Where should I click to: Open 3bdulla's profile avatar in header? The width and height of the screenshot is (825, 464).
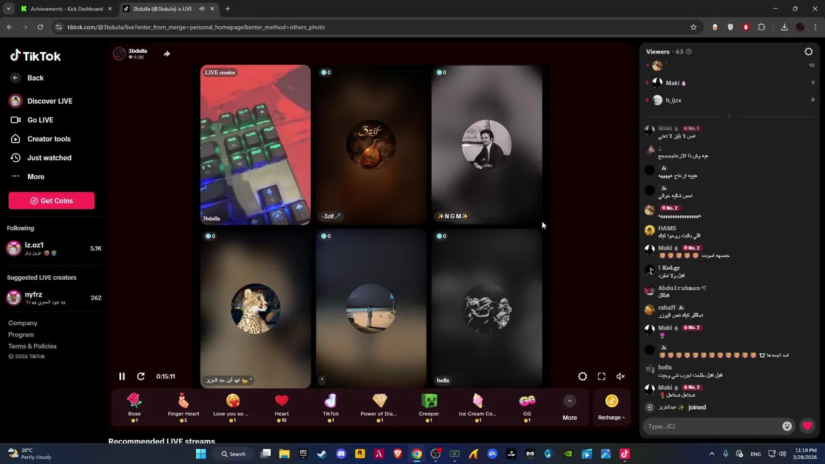119,53
